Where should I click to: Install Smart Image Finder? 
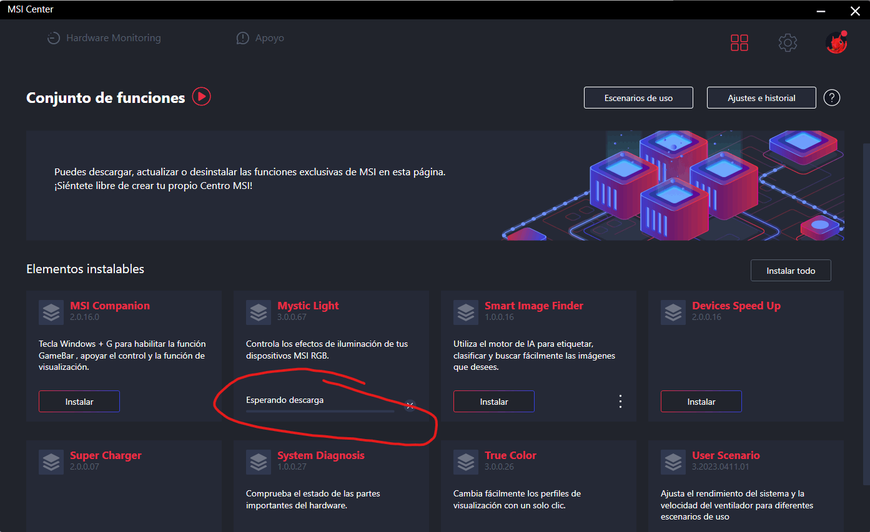pos(494,402)
